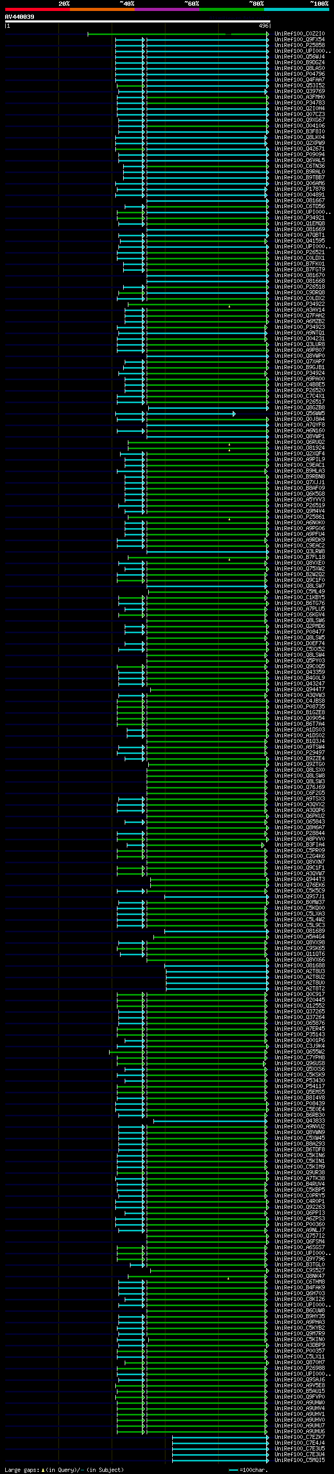This screenshot has width=334, height=1474.
Task: Select UniRef100_P17878 label
Action: pyautogui.click(x=300, y=189)
